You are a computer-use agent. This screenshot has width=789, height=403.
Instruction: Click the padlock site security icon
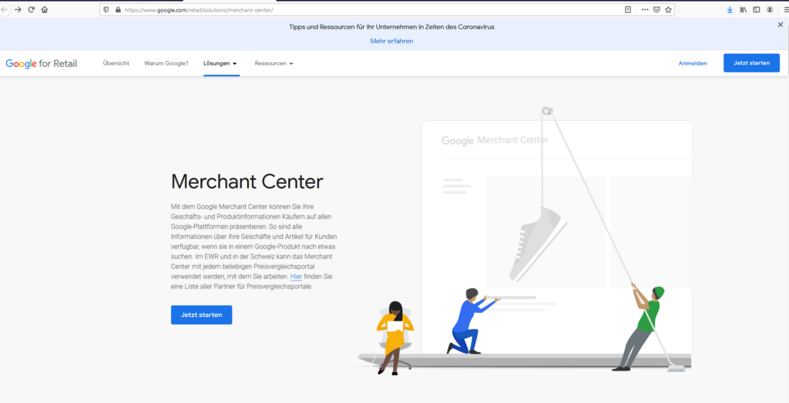(x=118, y=10)
